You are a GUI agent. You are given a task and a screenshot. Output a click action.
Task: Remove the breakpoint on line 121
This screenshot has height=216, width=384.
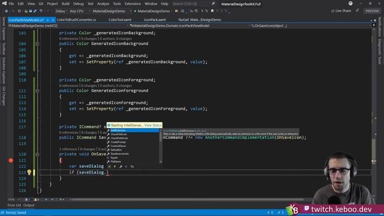(x=11, y=160)
